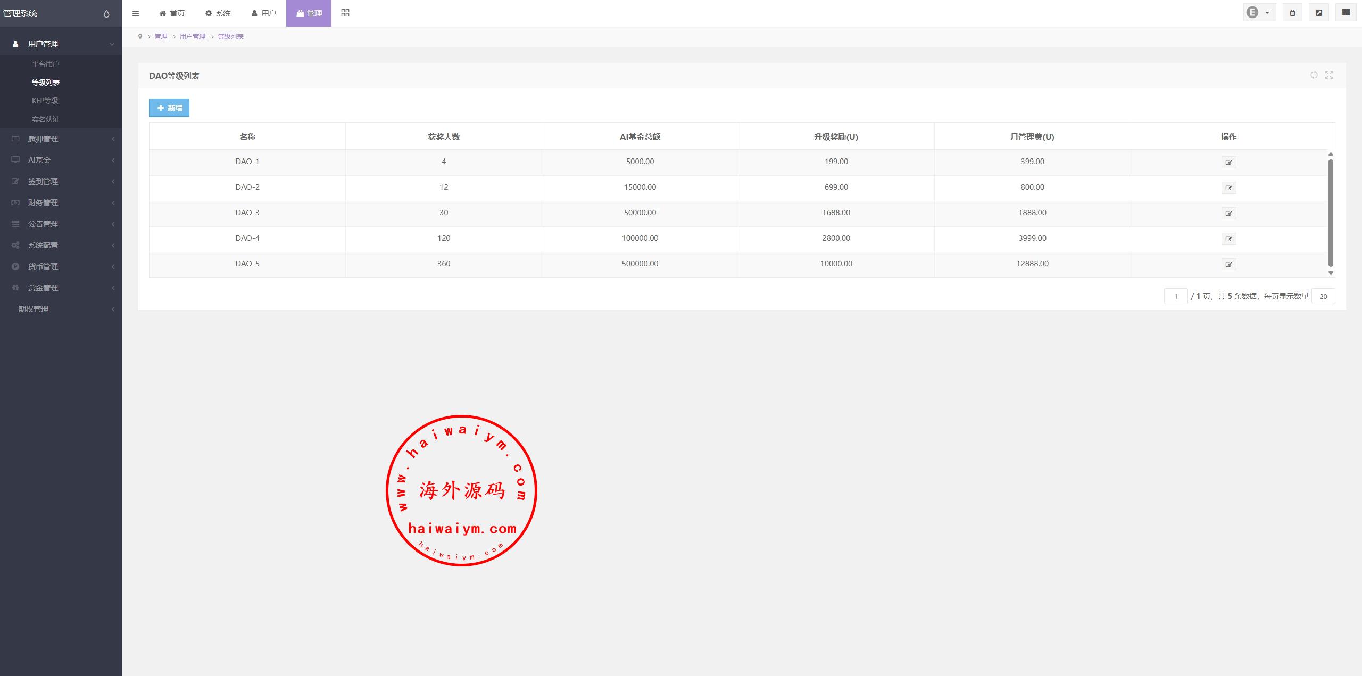Edit the DAO-1 row
The height and width of the screenshot is (676, 1362).
pos(1228,162)
